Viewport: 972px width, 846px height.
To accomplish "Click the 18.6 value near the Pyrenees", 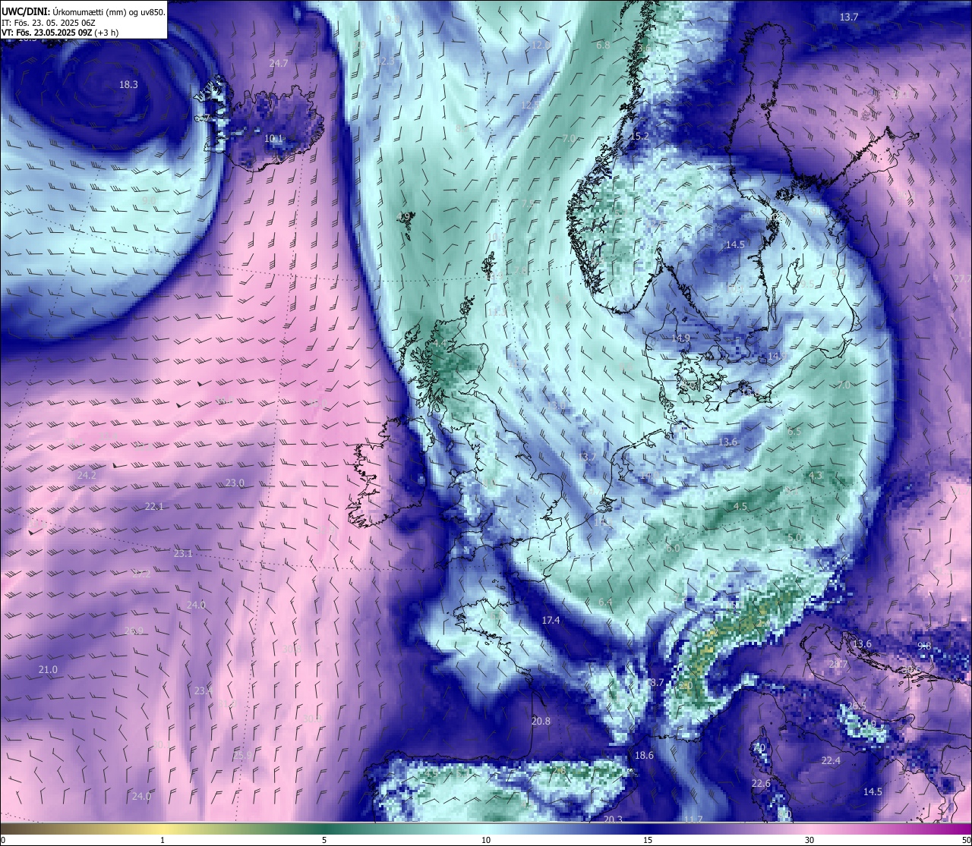I will click(644, 755).
